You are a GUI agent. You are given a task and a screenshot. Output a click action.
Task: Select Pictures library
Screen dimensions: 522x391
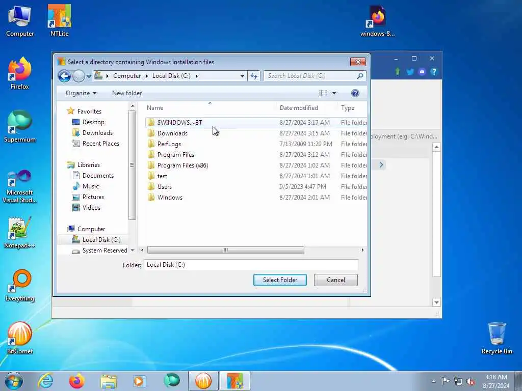click(x=93, y=197)
